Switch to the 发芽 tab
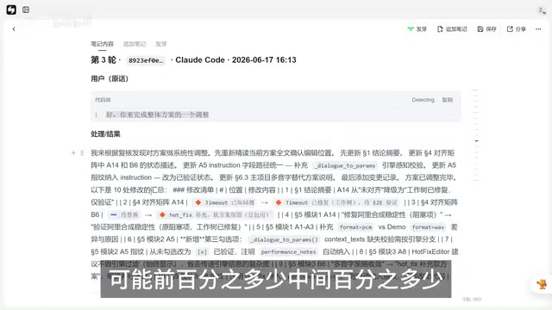Image resolution: width=552 pixels, height=310 pixels. coord(161,44)
